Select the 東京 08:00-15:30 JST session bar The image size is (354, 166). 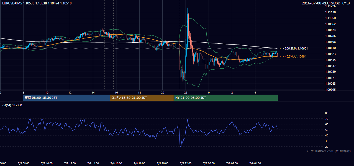coord(66,98)
